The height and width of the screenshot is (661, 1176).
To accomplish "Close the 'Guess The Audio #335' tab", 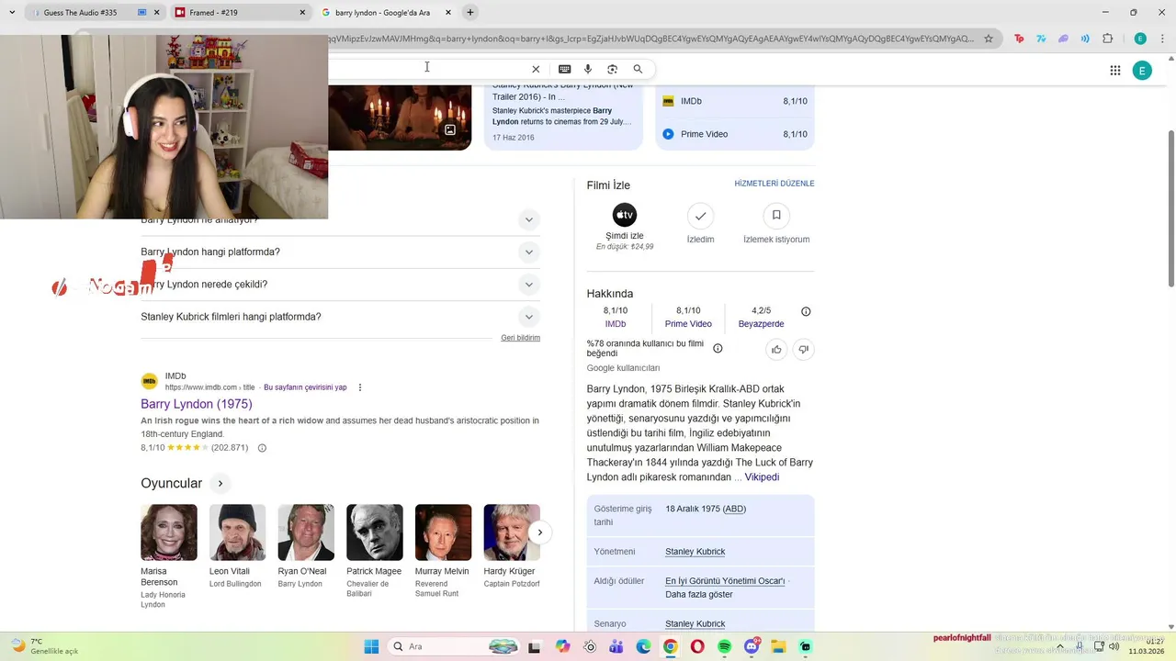I will click(156, 13).
